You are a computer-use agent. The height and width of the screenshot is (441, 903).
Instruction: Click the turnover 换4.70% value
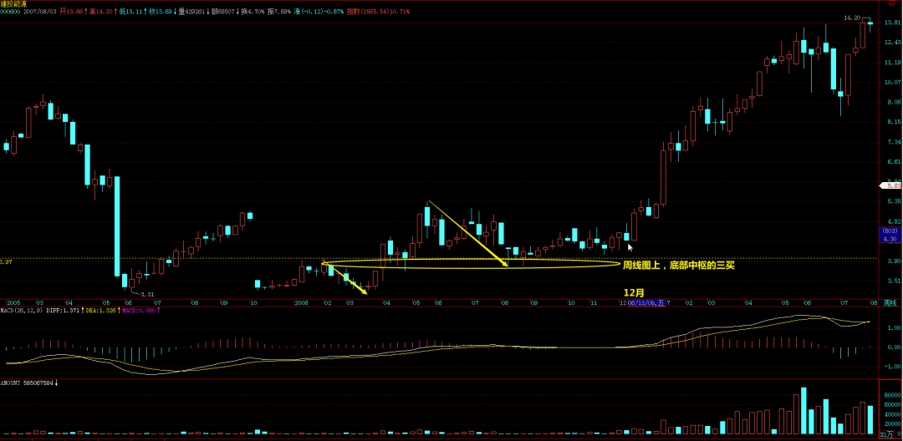[253, 12]
